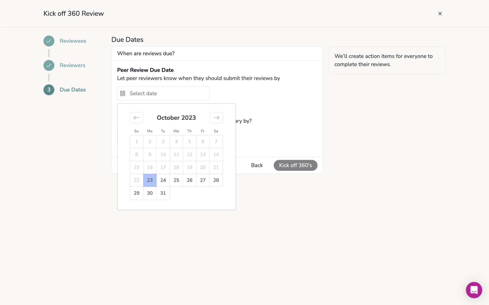Select October 31 on the calendar
Image resolution: width=489 pixels, height=305 pixels.
click(163, 193)
